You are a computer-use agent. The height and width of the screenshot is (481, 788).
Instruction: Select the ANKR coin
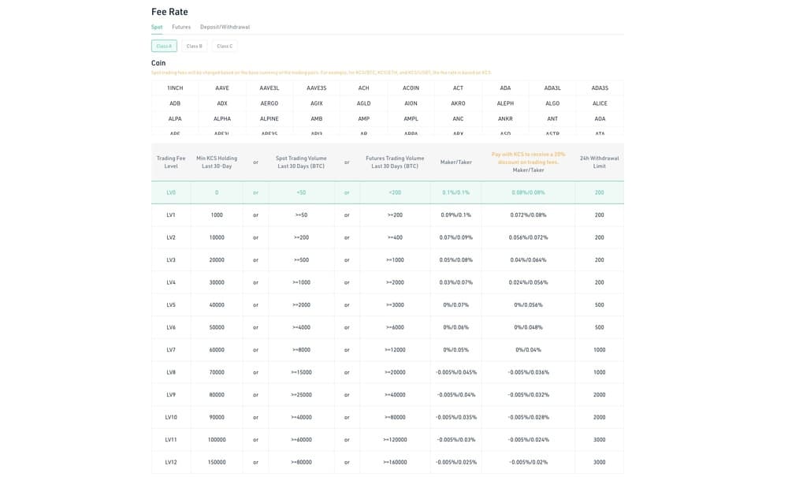pos(506,119)
